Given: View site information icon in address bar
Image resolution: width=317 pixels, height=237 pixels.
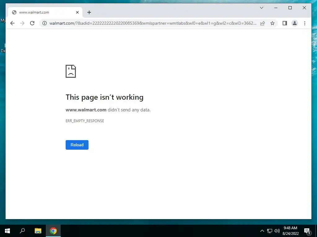Looking at the screenshot, I should 45,23.
